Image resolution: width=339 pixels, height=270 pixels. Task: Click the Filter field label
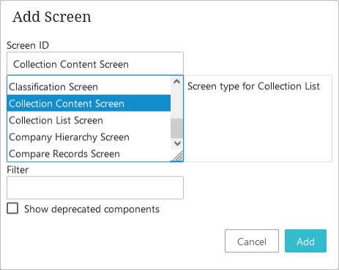(18, 169)
